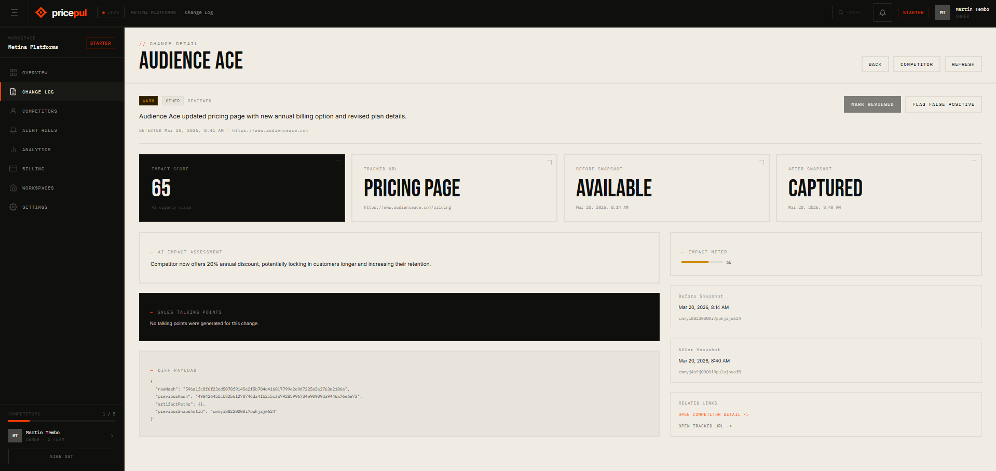The width and height of the screenshot is (996, 471).
Task: Click the pricepul logo icon
Action: (41, 12)
